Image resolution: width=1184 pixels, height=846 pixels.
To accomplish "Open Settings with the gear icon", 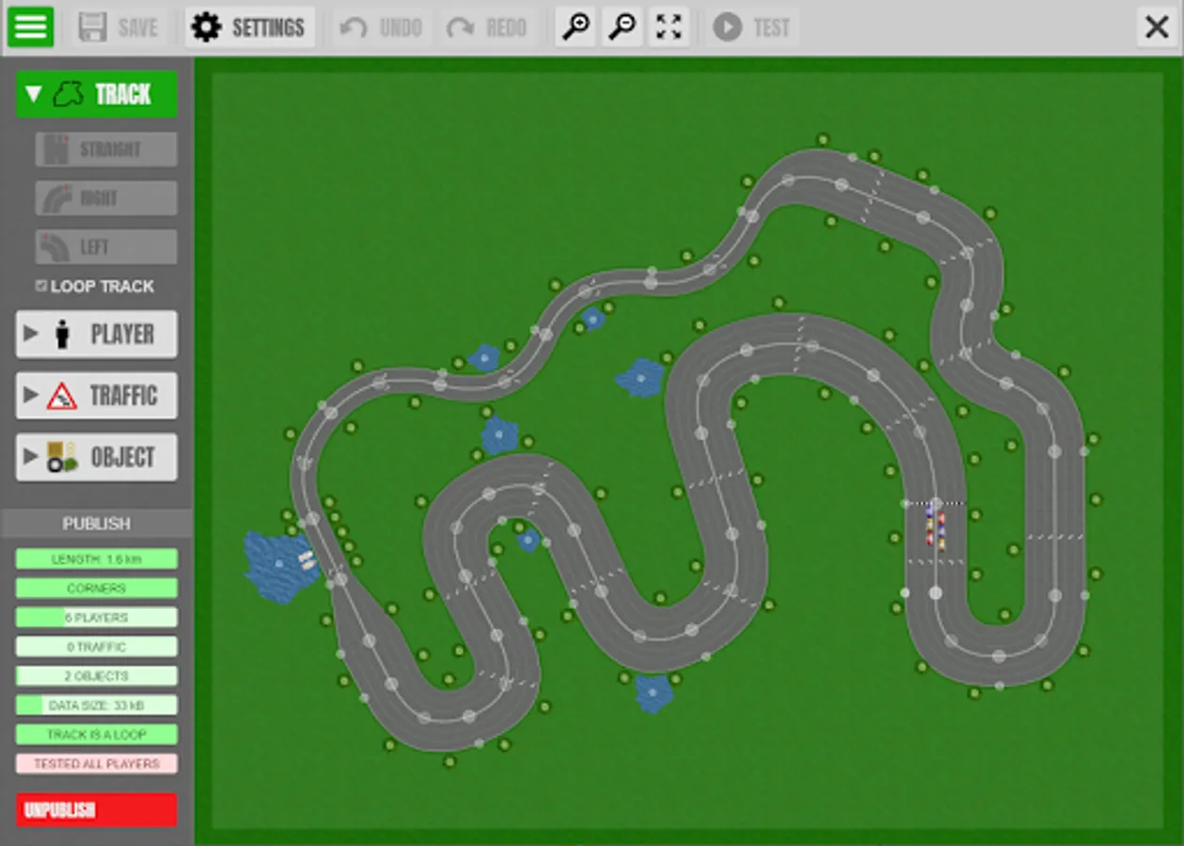I will (249, 27).
